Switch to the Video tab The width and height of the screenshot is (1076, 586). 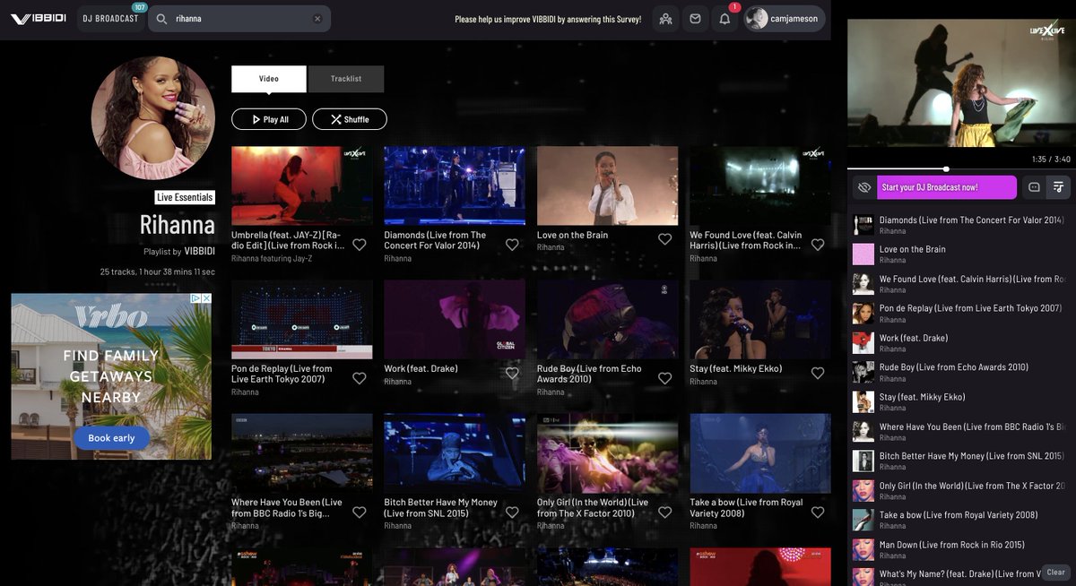coord(269,79)
